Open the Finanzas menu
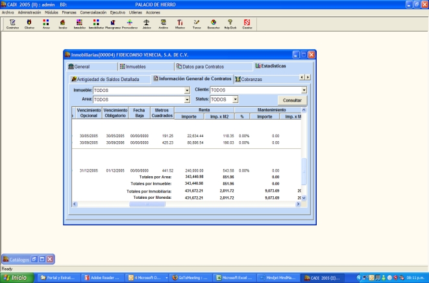429x283 pixels. (69, 12)
